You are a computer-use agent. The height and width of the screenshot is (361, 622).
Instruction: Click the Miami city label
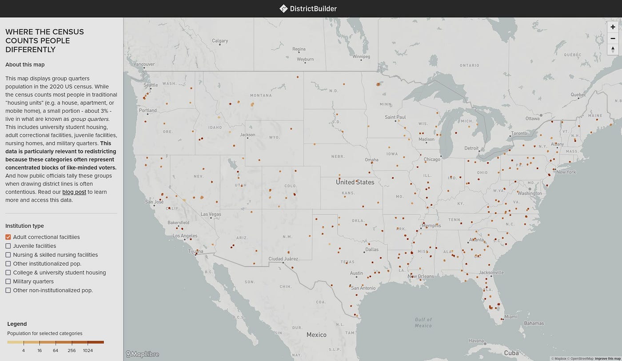pyautogui.click(x=511, y=317)
